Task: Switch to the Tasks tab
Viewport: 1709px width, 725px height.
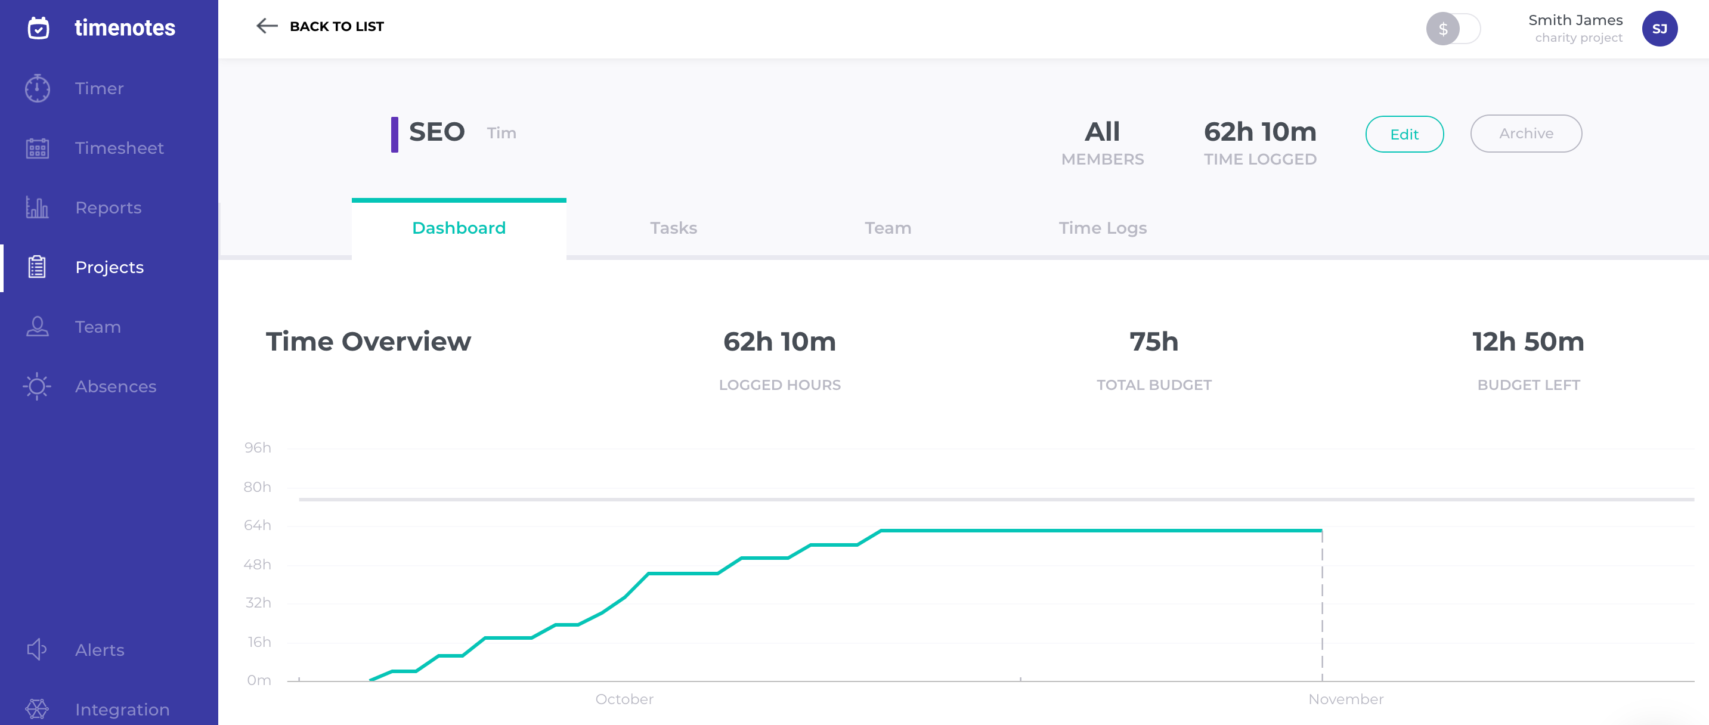Action: [673, 228]
